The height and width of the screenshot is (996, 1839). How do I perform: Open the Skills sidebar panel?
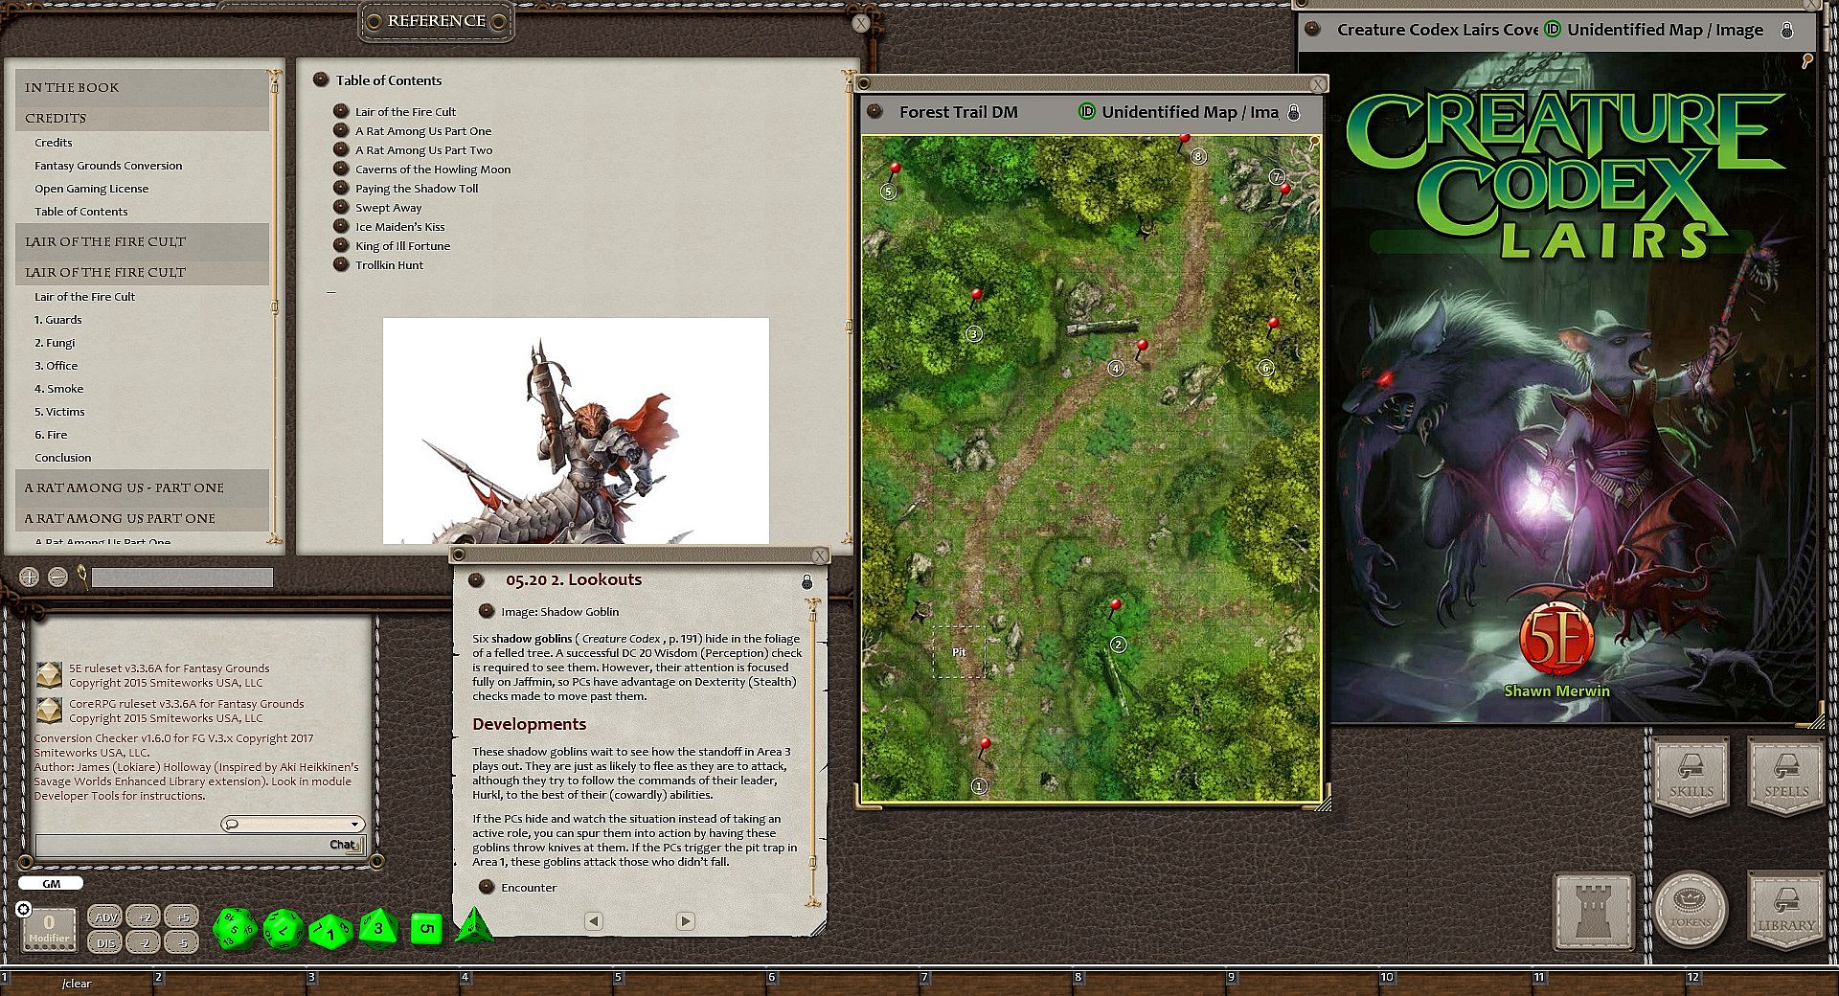[1691, 777]
